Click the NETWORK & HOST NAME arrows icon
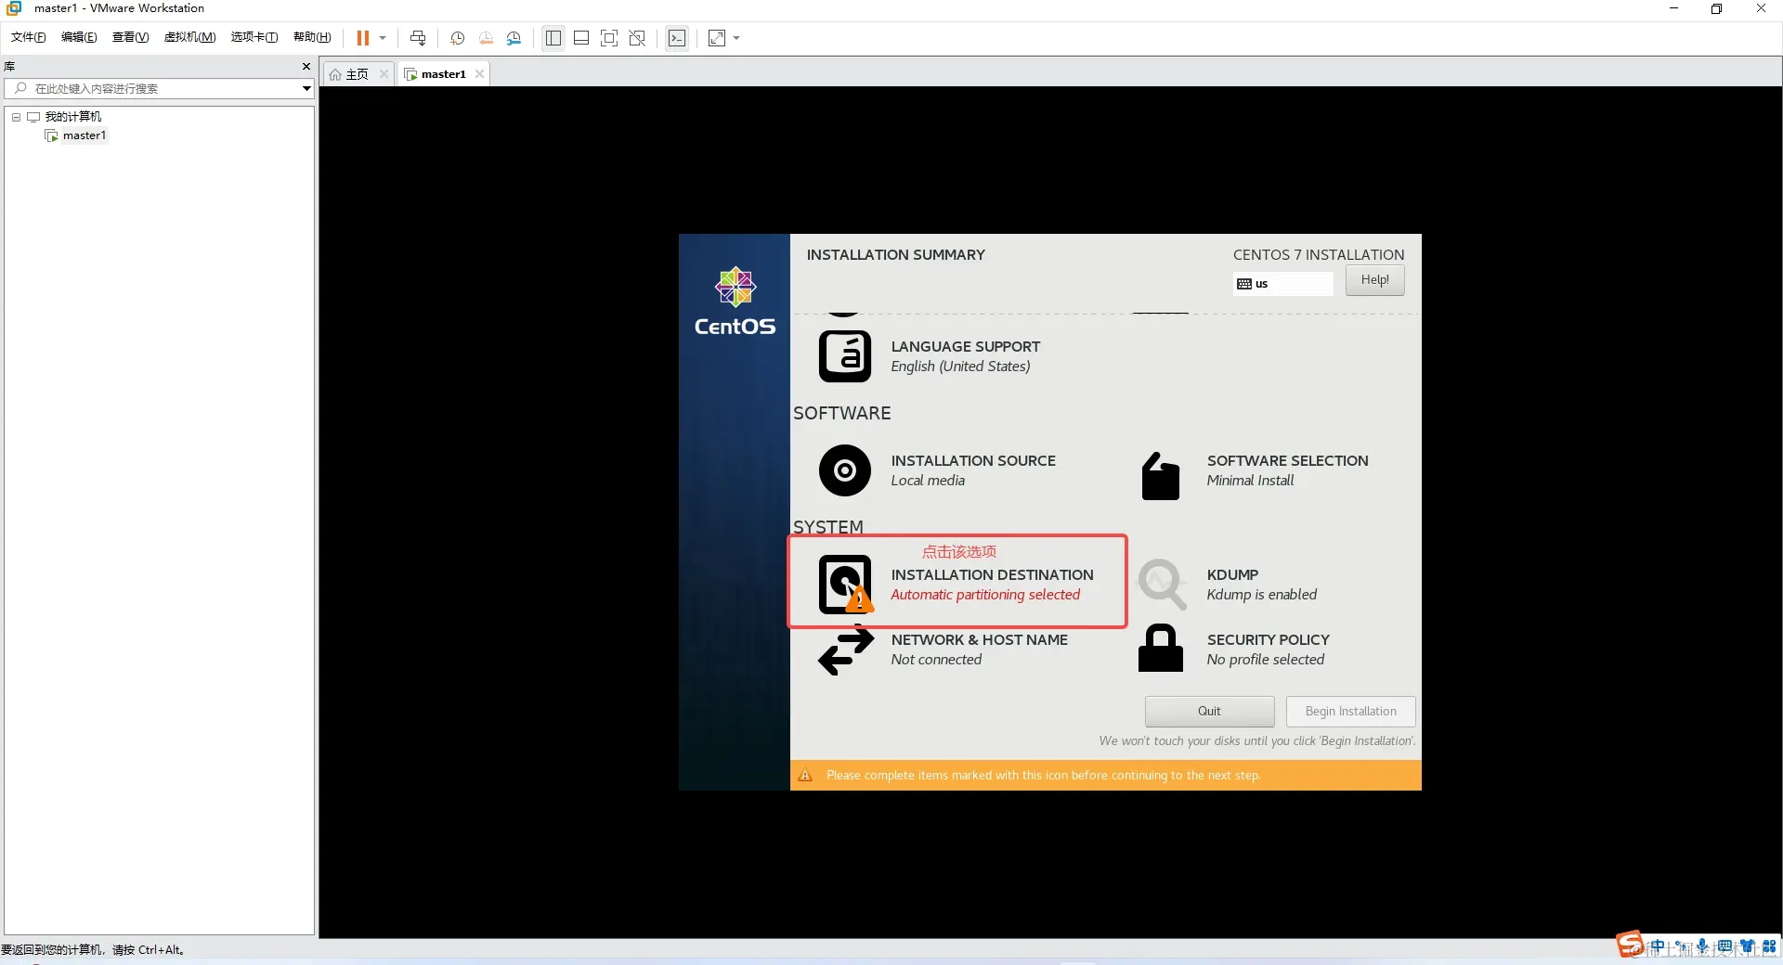 [x=846, y=651]
